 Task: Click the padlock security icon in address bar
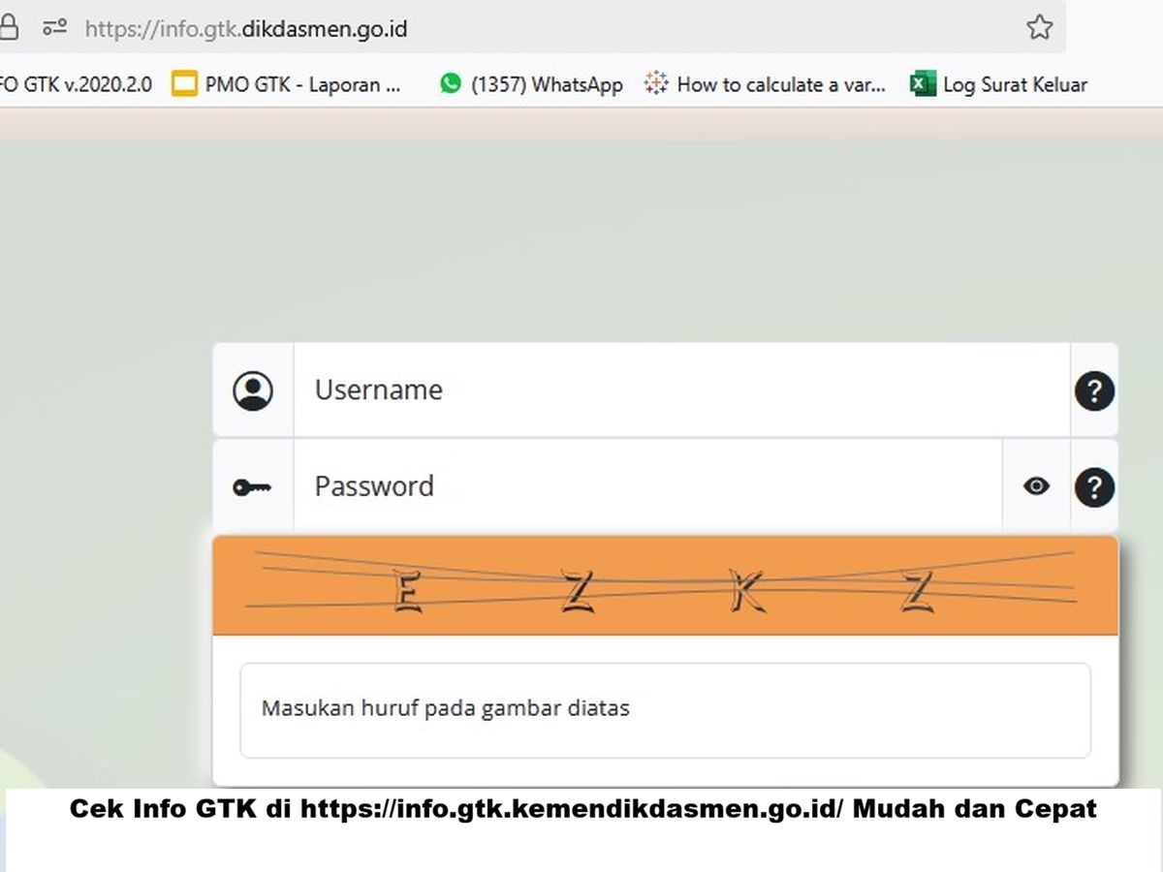point(9,27)
